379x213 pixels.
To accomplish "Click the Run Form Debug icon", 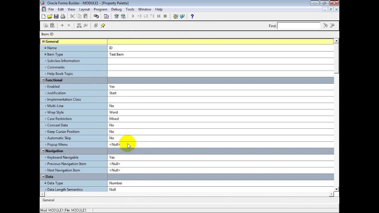I will 123,16.
